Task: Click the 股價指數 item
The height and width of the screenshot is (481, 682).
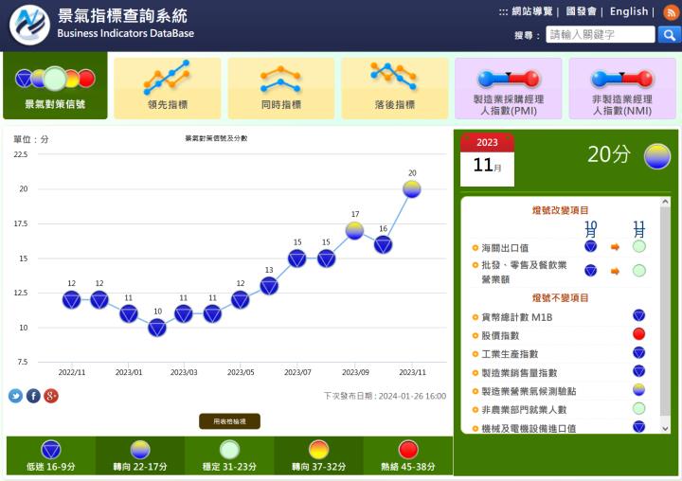Action: 500,336
